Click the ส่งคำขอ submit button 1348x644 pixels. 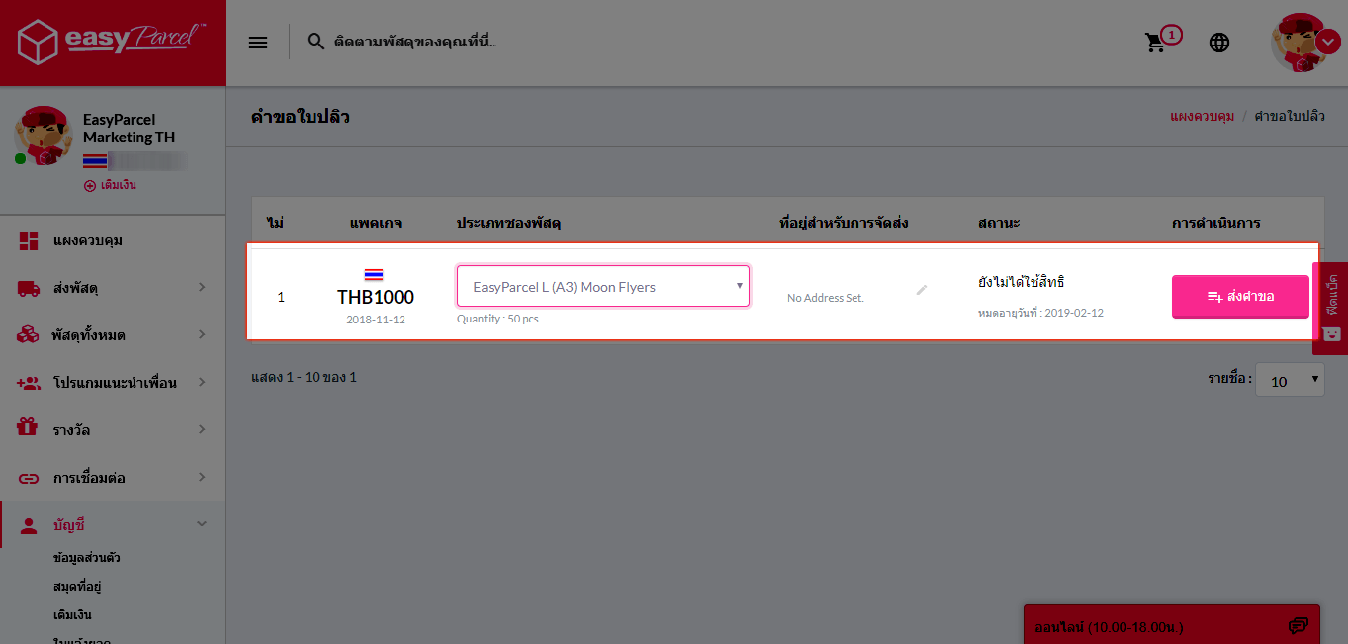coord(1240,296)
